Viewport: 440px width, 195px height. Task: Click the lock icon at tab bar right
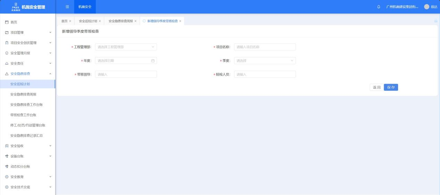click(x=435, y=21)
